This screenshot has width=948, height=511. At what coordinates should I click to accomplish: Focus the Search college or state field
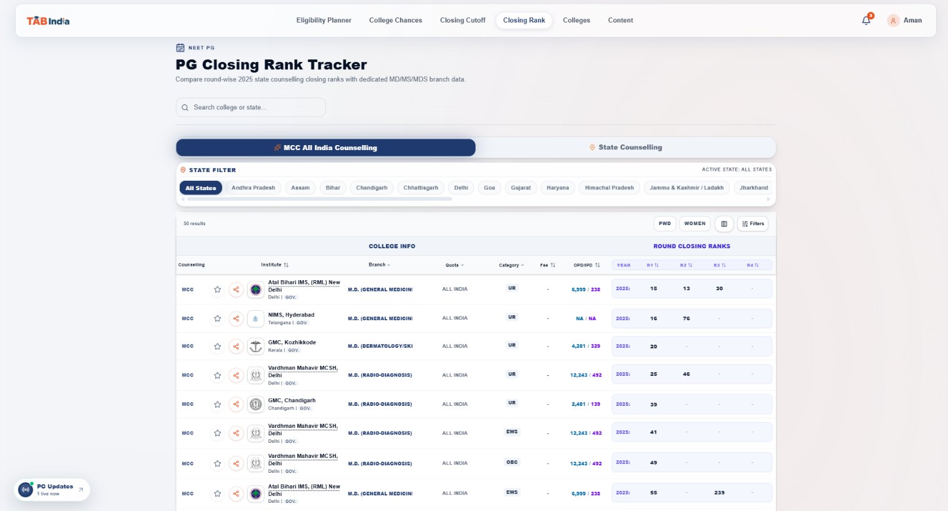[251, 108]
